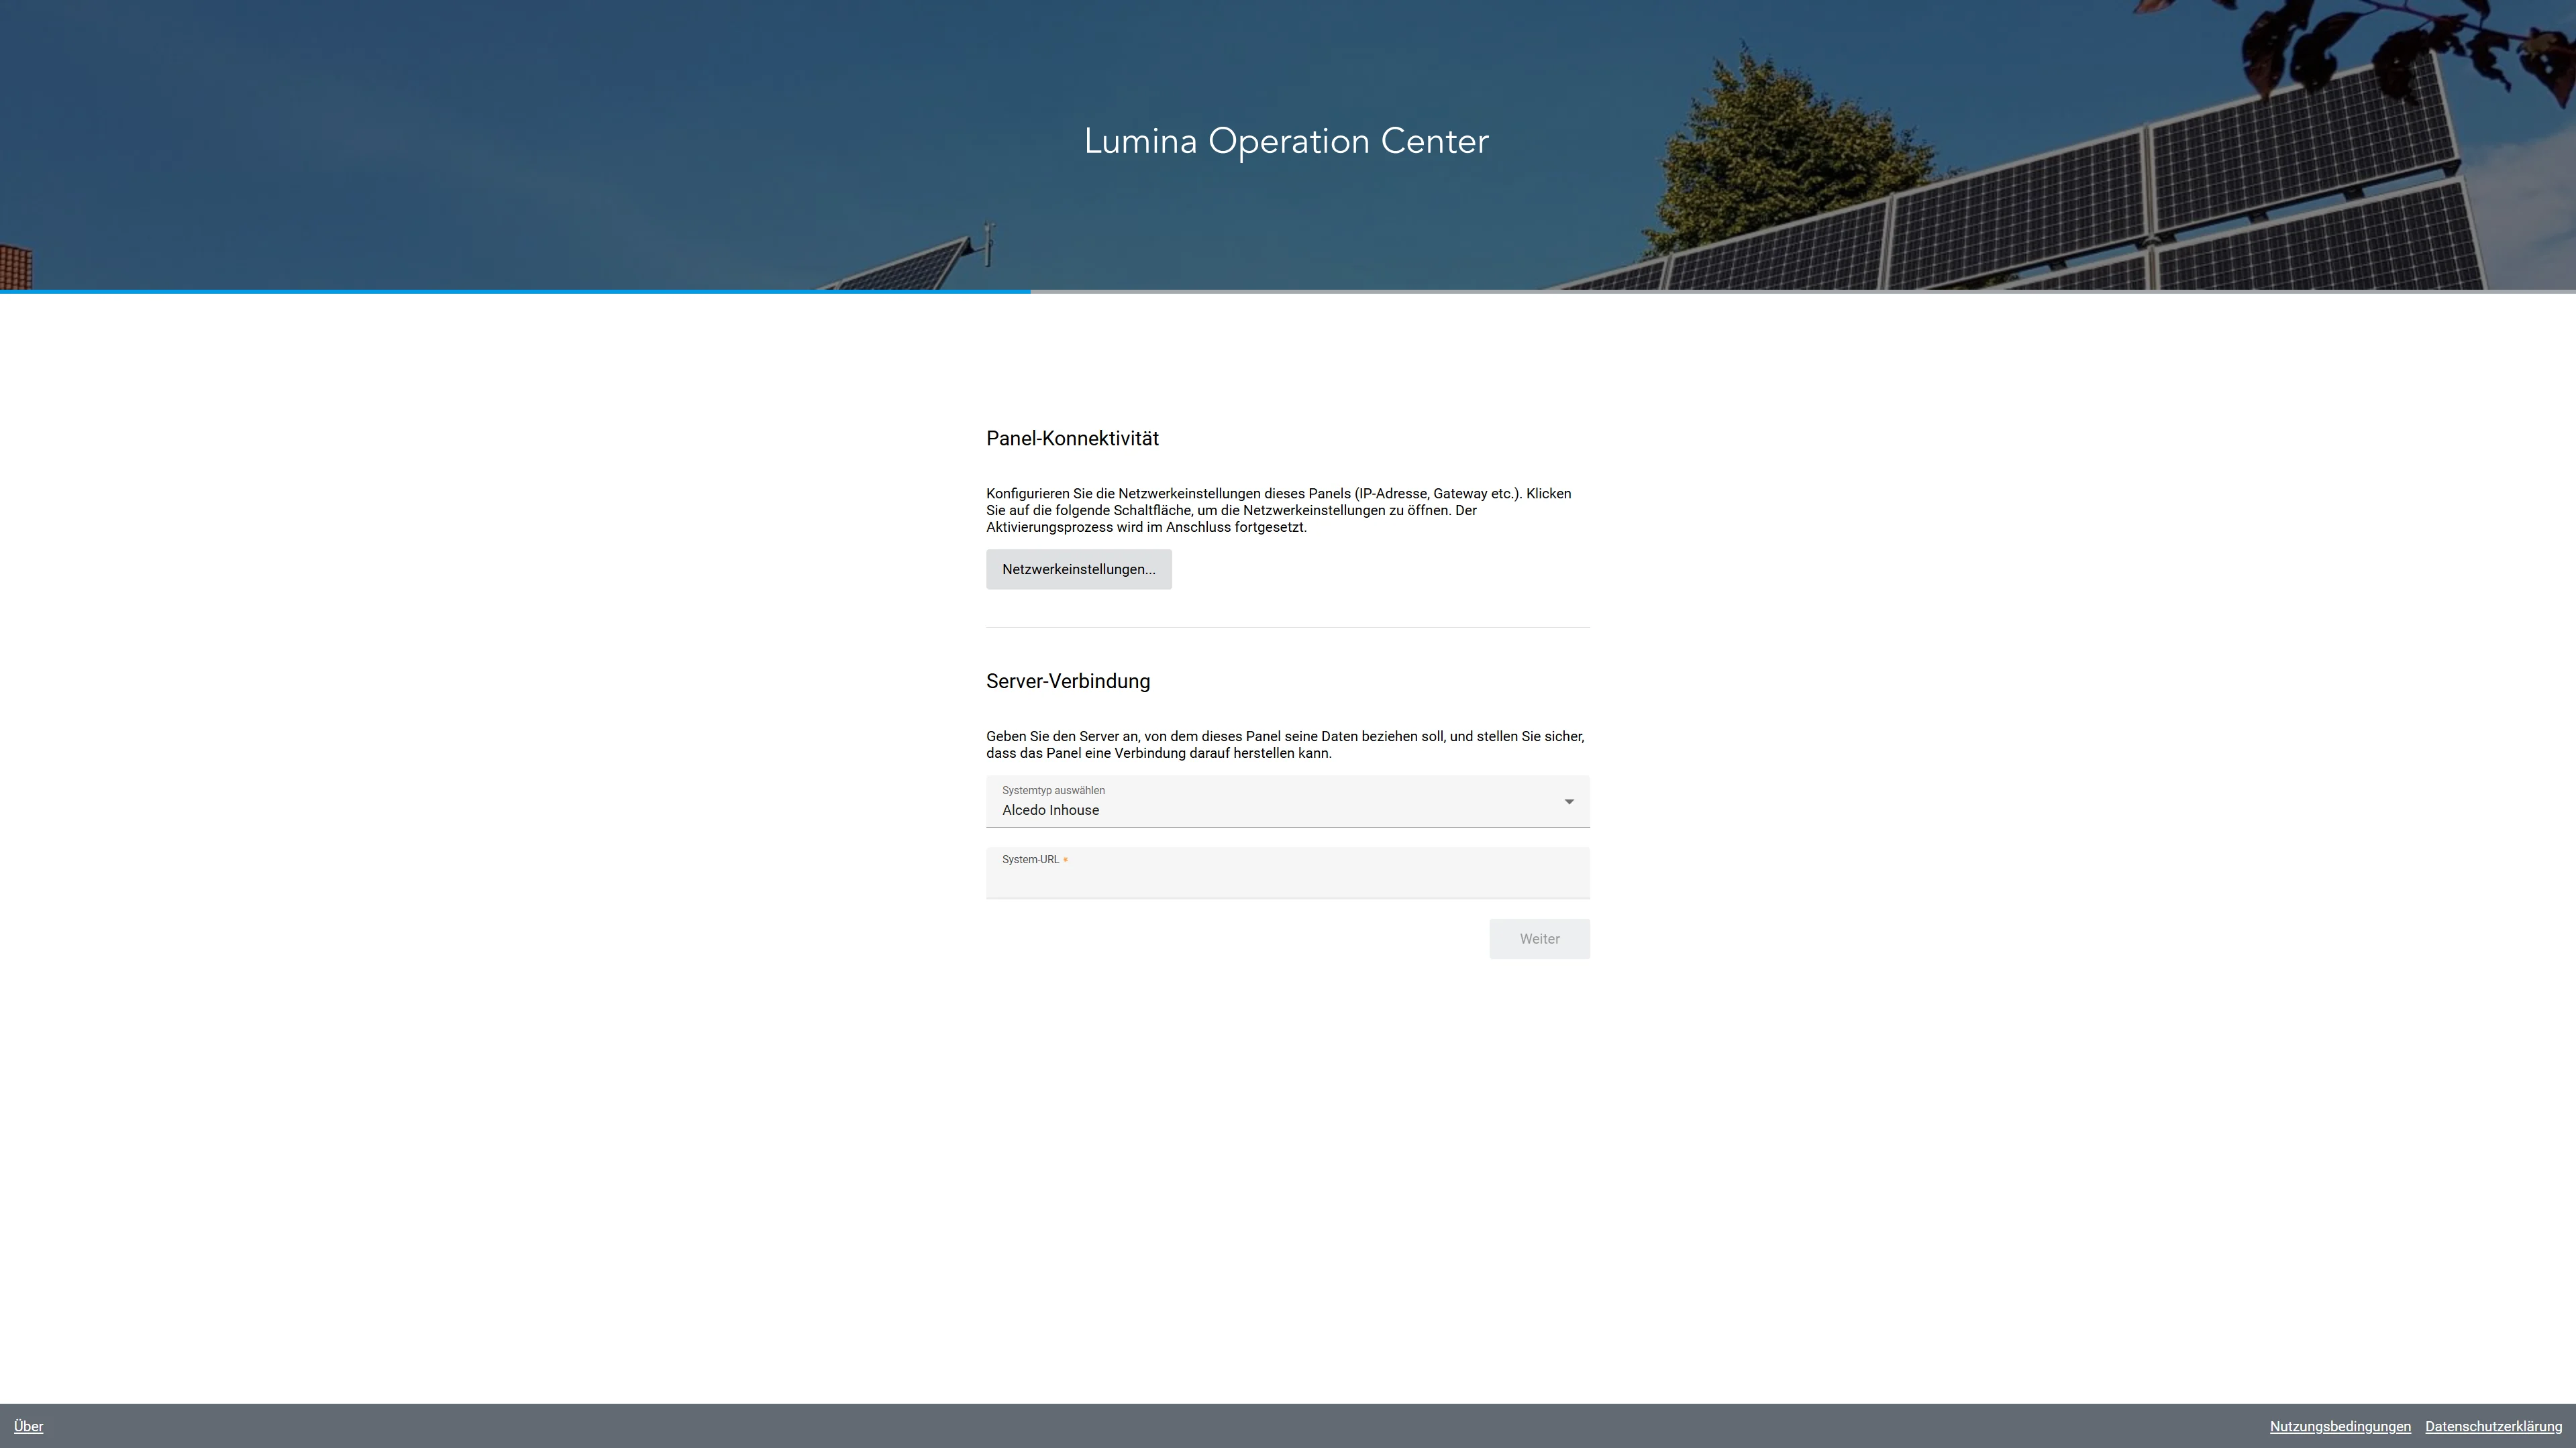Open the Netzwerkeinstellungen... button
The height and width of the screenshot is (1448, 2576).
coord(1078,569)
